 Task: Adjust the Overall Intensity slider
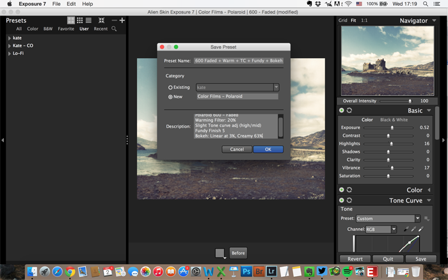(x=410, y=101)
